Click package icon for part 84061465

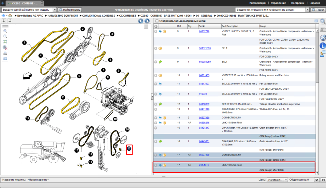click(160, 76)
